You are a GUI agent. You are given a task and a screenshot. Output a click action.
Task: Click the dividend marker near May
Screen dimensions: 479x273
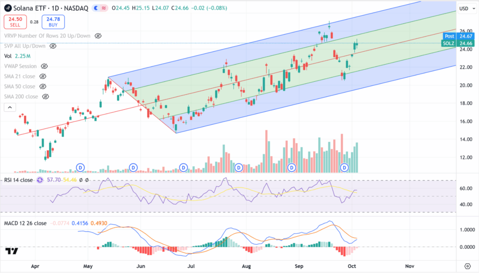point(80,167)
